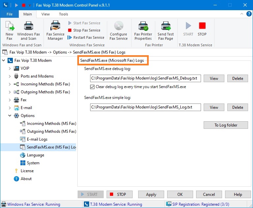
Task: Select Ports and Modems in the tree
Action: pyautogui.click(x=37, y=76)
